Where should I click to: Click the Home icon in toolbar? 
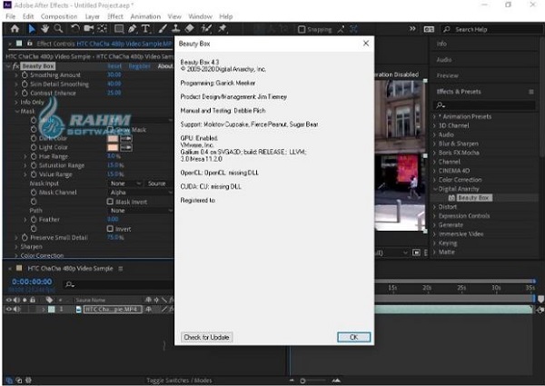[x=15, y=29]
